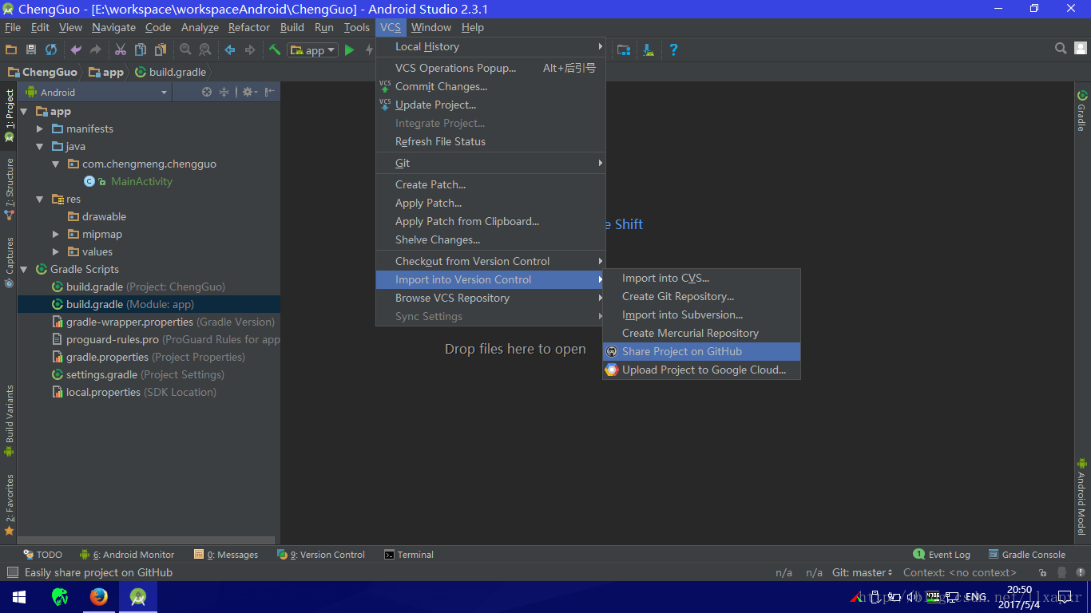Open the TODO tool window tab
Screen dimensions: 1091x613
[43, 555]
